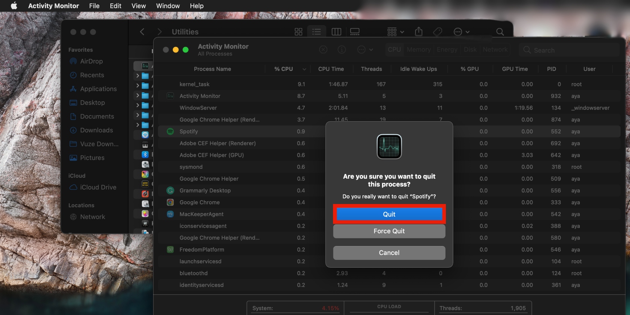This screenshot has height=315, width=630.
Task: Open Finder group-by dropdown
Action: click(396, 32)
